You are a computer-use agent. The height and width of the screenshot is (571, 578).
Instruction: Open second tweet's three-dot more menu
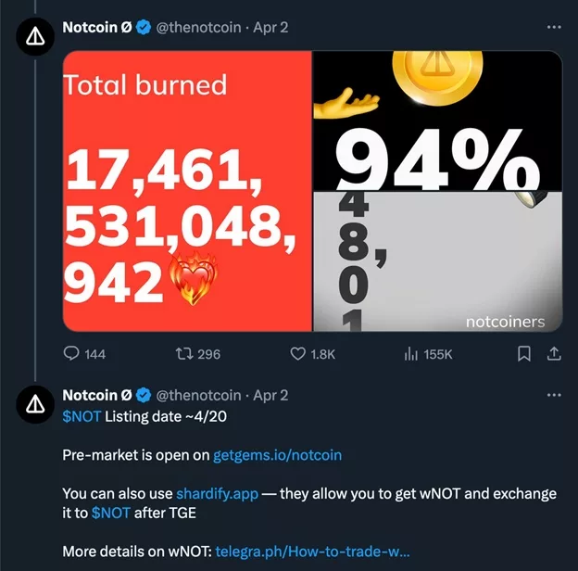[x=554, y=395]
